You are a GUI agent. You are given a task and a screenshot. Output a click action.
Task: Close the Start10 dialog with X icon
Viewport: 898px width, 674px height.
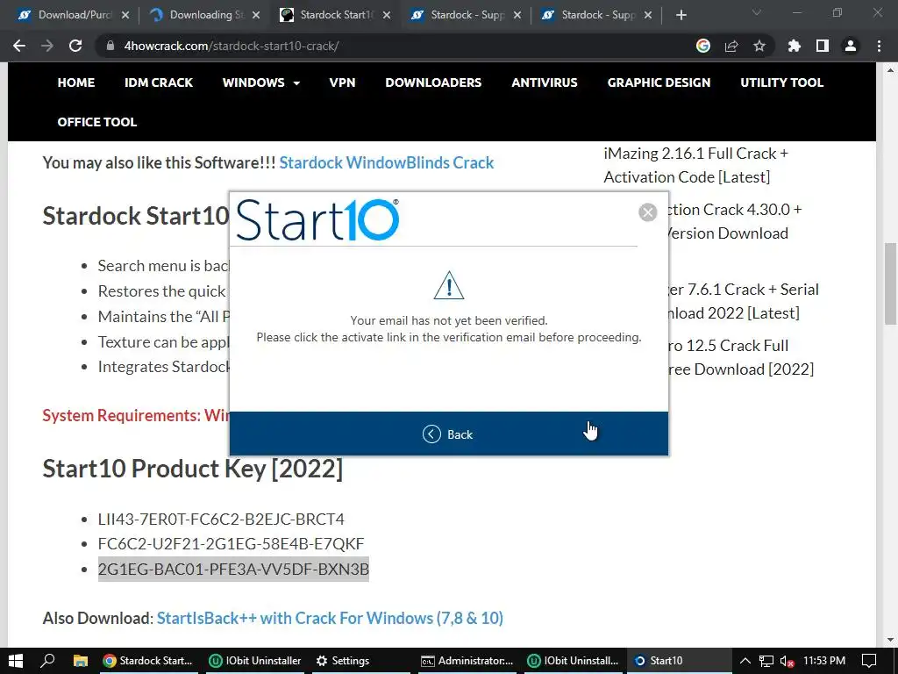point(648,212)
